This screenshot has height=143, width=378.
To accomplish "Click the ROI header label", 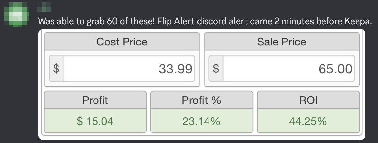I will pos(308,100).
